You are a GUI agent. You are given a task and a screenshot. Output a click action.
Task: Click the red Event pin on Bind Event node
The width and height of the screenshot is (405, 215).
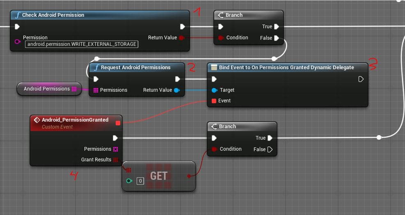pyautogui.click(x=214, y=101)
